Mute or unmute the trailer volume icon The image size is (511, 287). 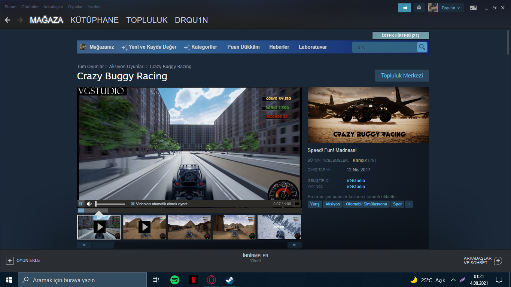click(89, 204)
